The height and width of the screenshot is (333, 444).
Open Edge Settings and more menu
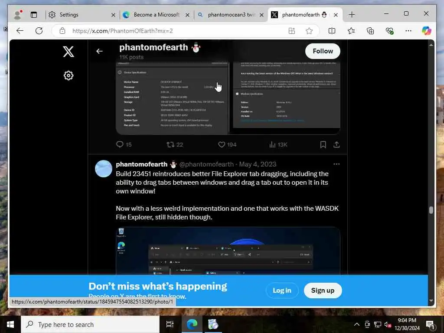click(x=408, y=31)
